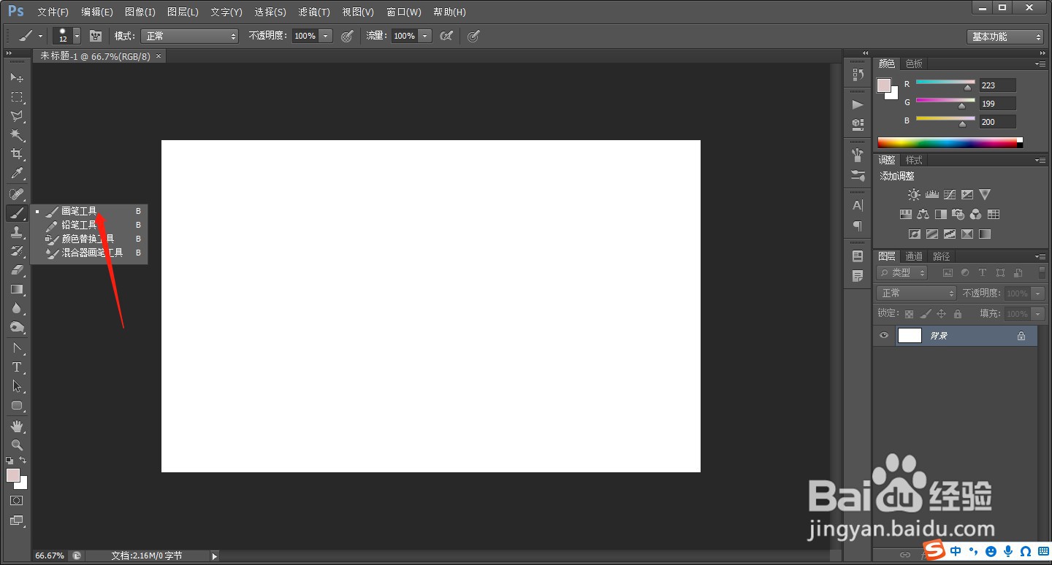Click the G value input field
The image size is (1052, 565).
coord(997,104)
